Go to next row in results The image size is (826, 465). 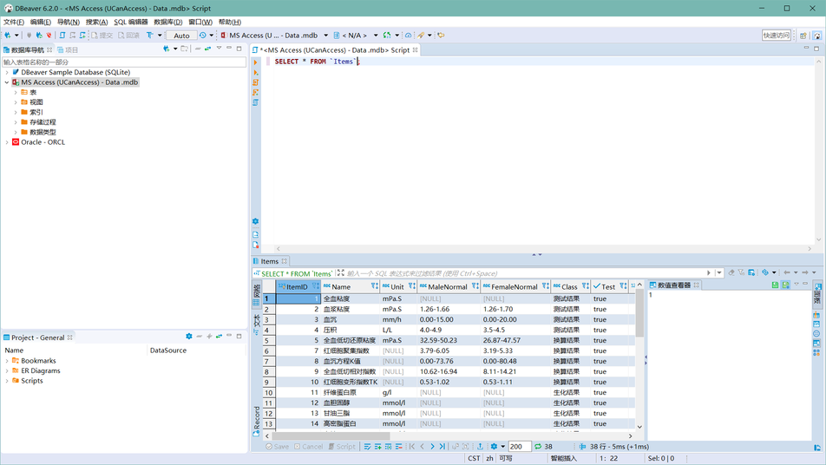[x=432, y=447]
